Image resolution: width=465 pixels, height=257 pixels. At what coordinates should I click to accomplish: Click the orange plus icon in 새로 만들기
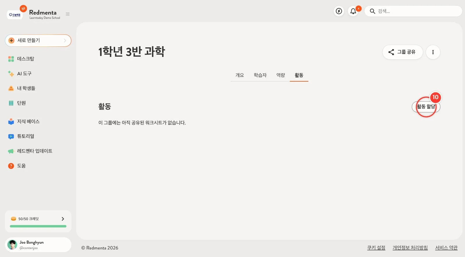(11, 40)
